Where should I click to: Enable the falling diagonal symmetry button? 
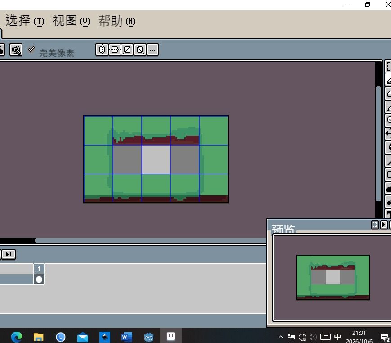(140, 50)
